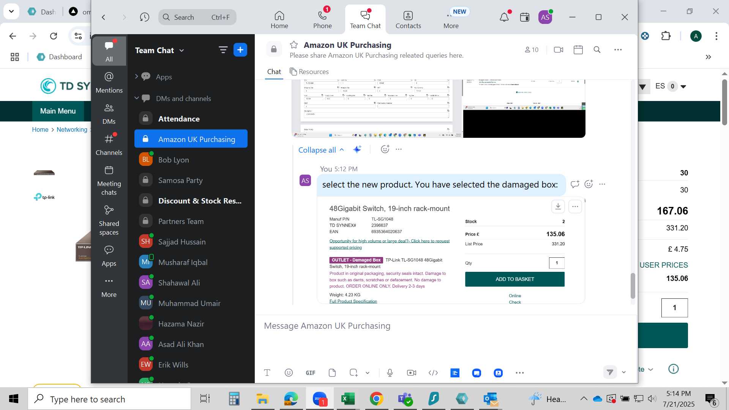Open channel more options ellipsis
Screen dimensions: 729x410
(x=618, y=50)
